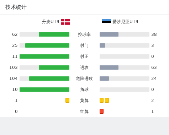
Task: Click Estonia's first yellow card icon
Action: 101,101
